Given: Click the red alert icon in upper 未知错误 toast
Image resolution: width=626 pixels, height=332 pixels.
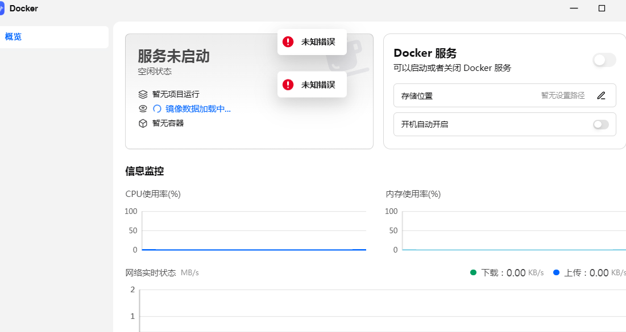Looking at the screenshot, I should 288,42.
